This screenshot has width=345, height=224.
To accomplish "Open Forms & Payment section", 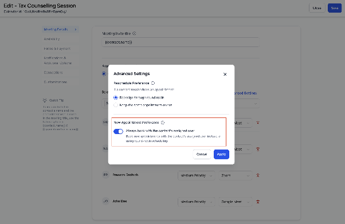I will 57,49.
